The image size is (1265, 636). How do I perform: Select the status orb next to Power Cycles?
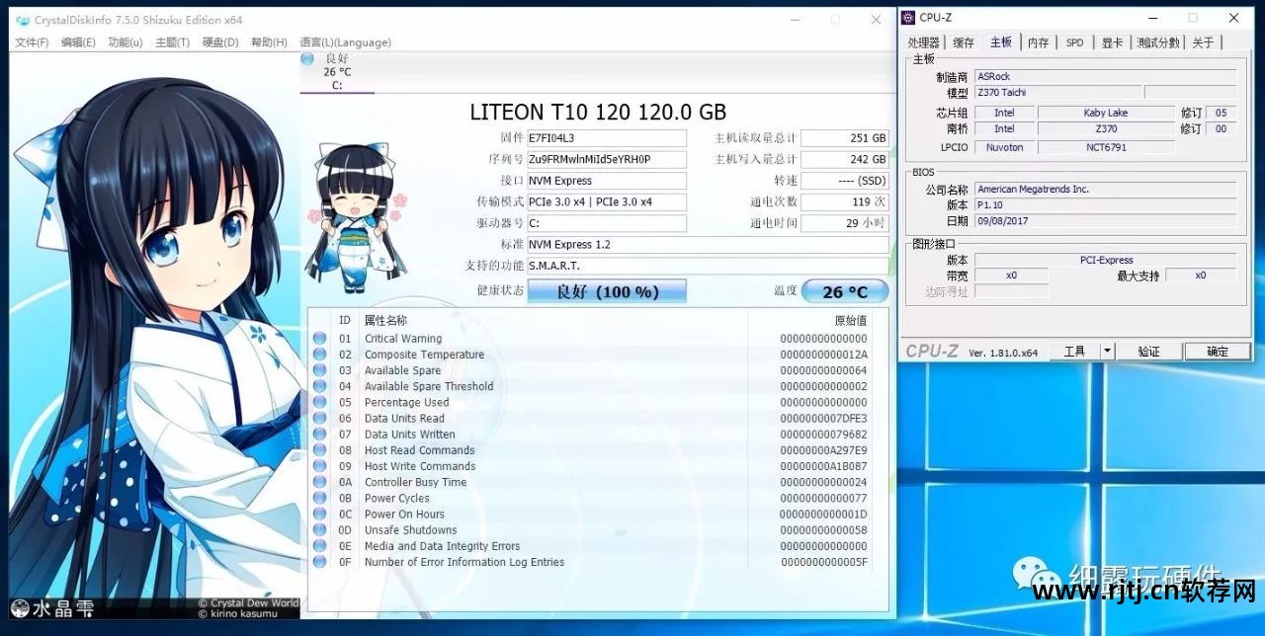(x=319, y=499)
